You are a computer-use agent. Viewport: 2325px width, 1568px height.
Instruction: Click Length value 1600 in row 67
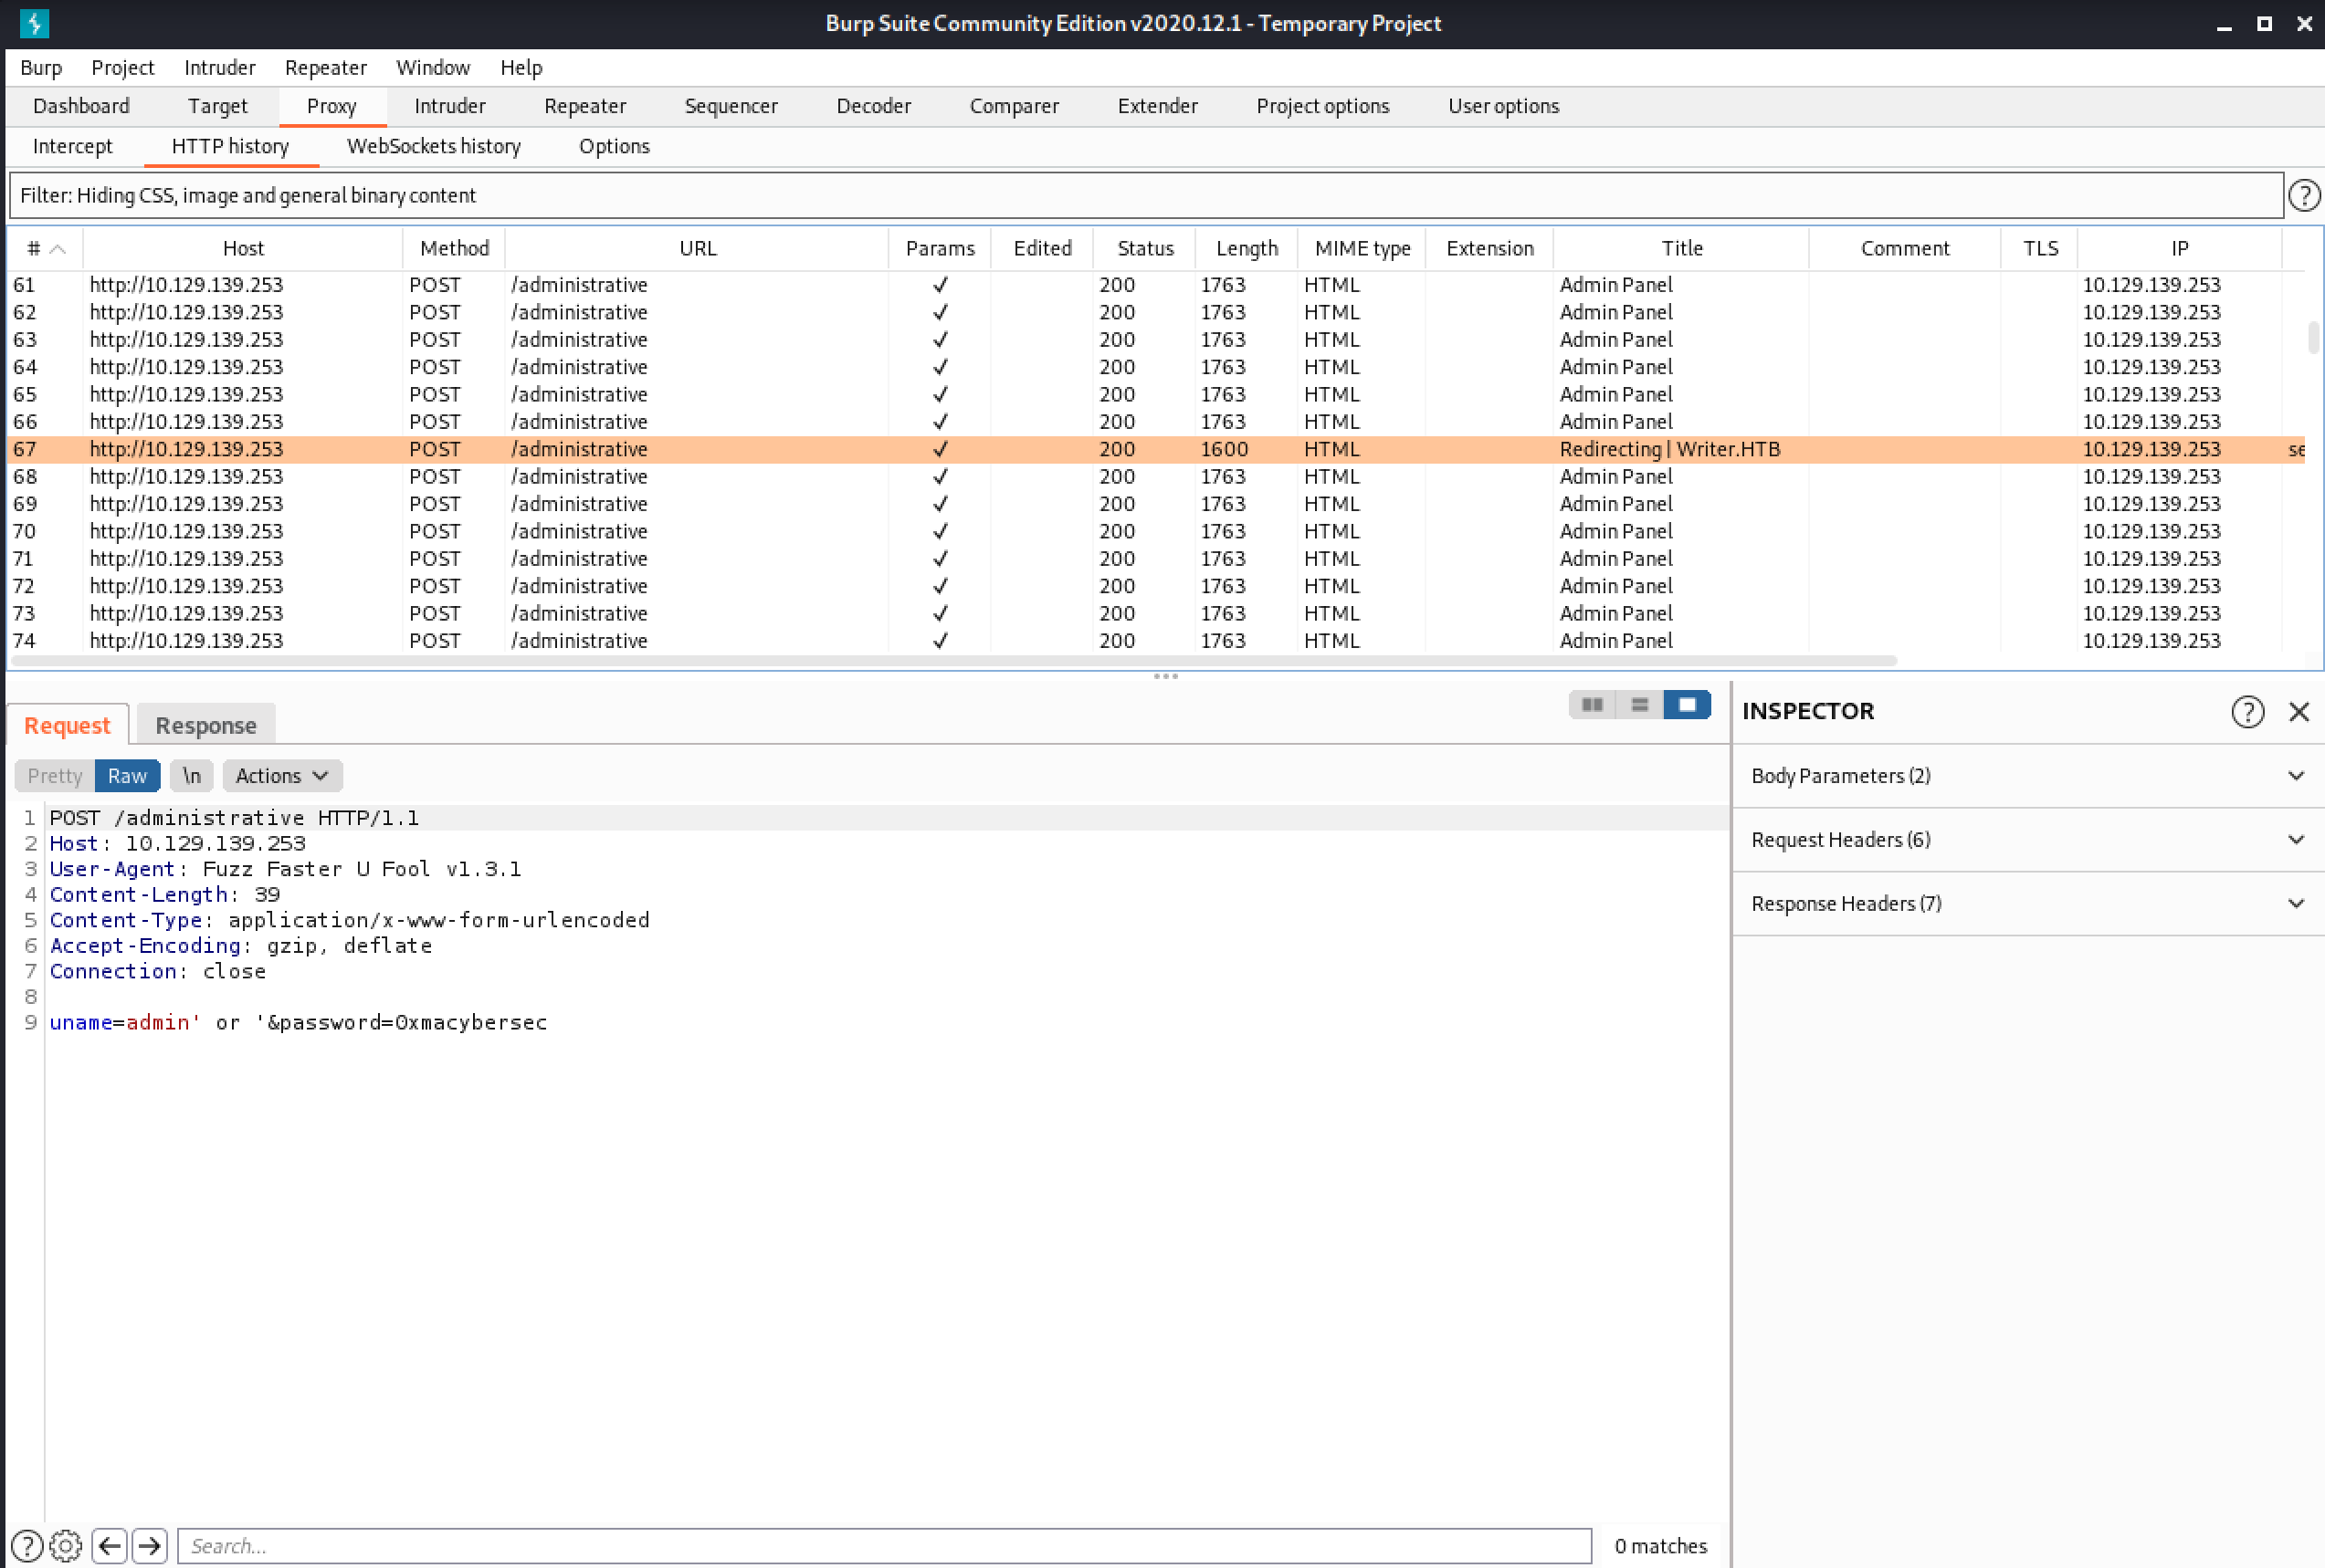pyautogui.click(x=1224, y=449)
